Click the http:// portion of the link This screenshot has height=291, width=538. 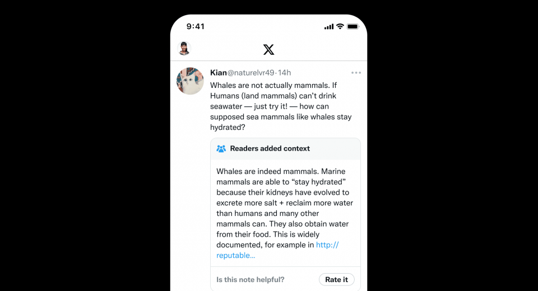(x=327, y=245)
